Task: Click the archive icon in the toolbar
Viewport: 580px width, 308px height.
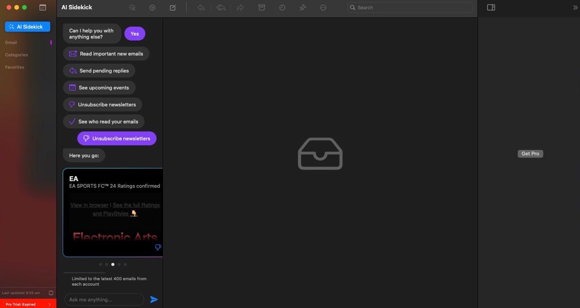Action: click(261, 7)
